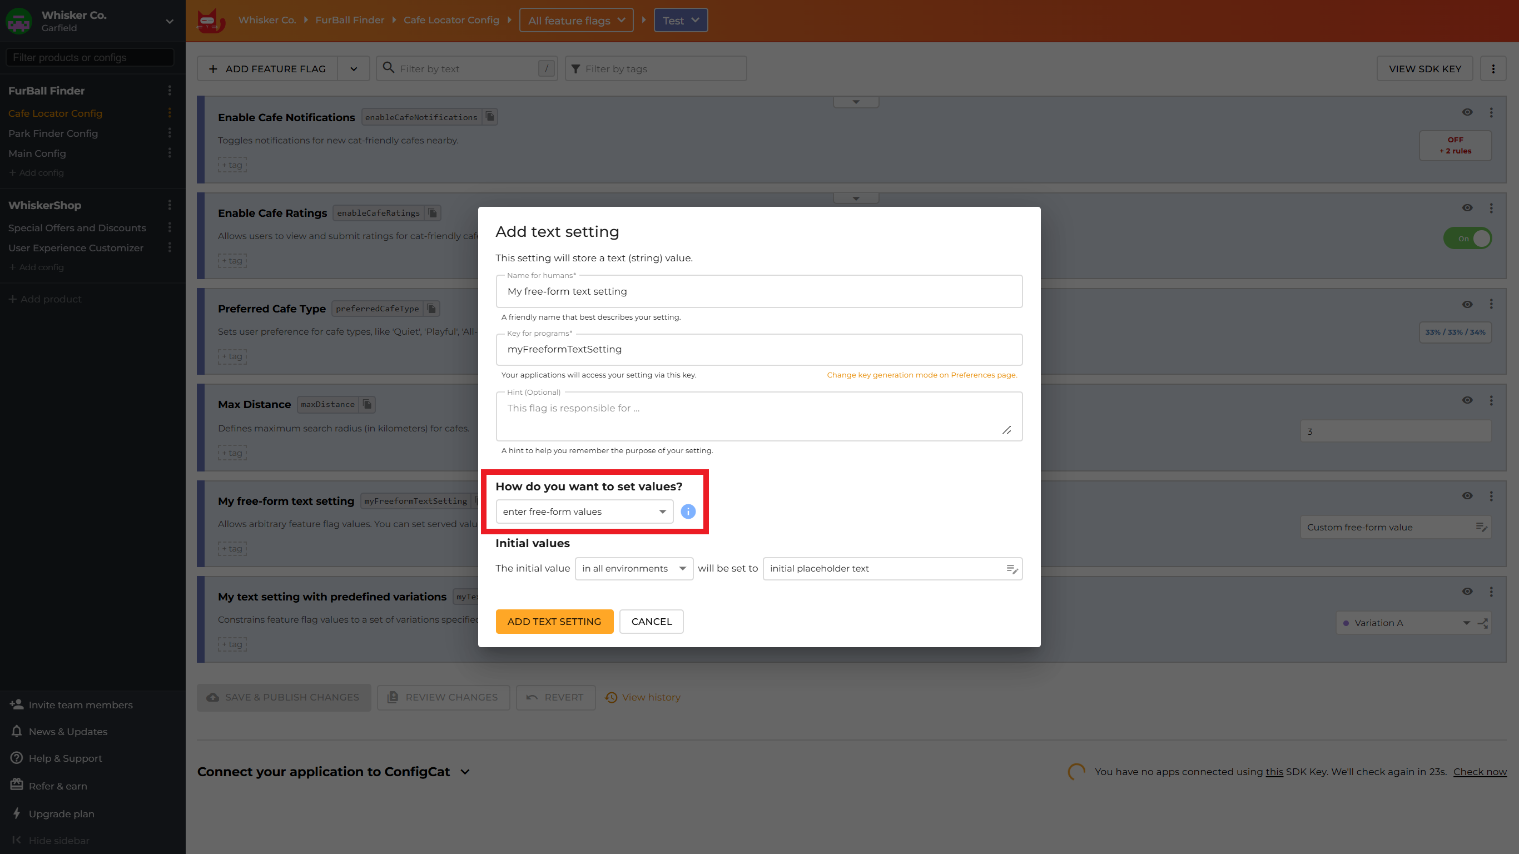Copy the maxDistance key
This screenshot has height=854, width=1519.
[x=368, y=404]
